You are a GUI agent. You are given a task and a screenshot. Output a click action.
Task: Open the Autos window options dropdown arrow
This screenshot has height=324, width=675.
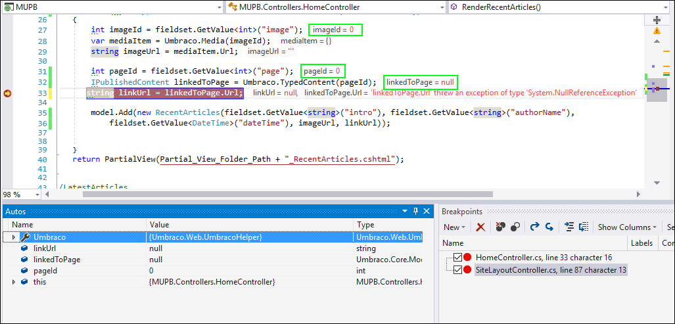(405, 211)
